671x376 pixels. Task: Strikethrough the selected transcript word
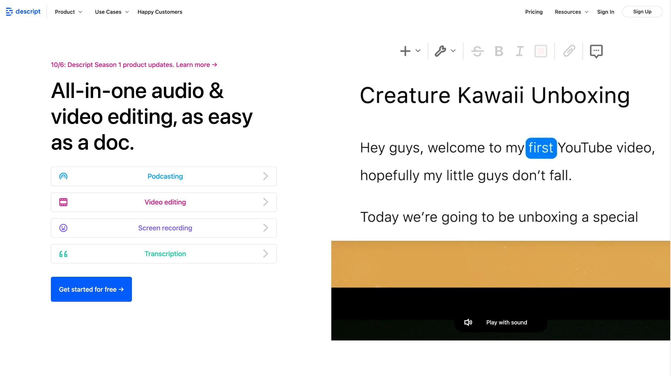[477, 51]
